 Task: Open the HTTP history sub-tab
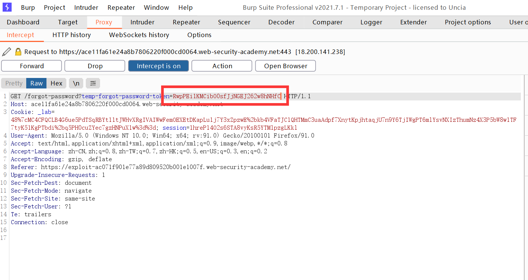72,35
